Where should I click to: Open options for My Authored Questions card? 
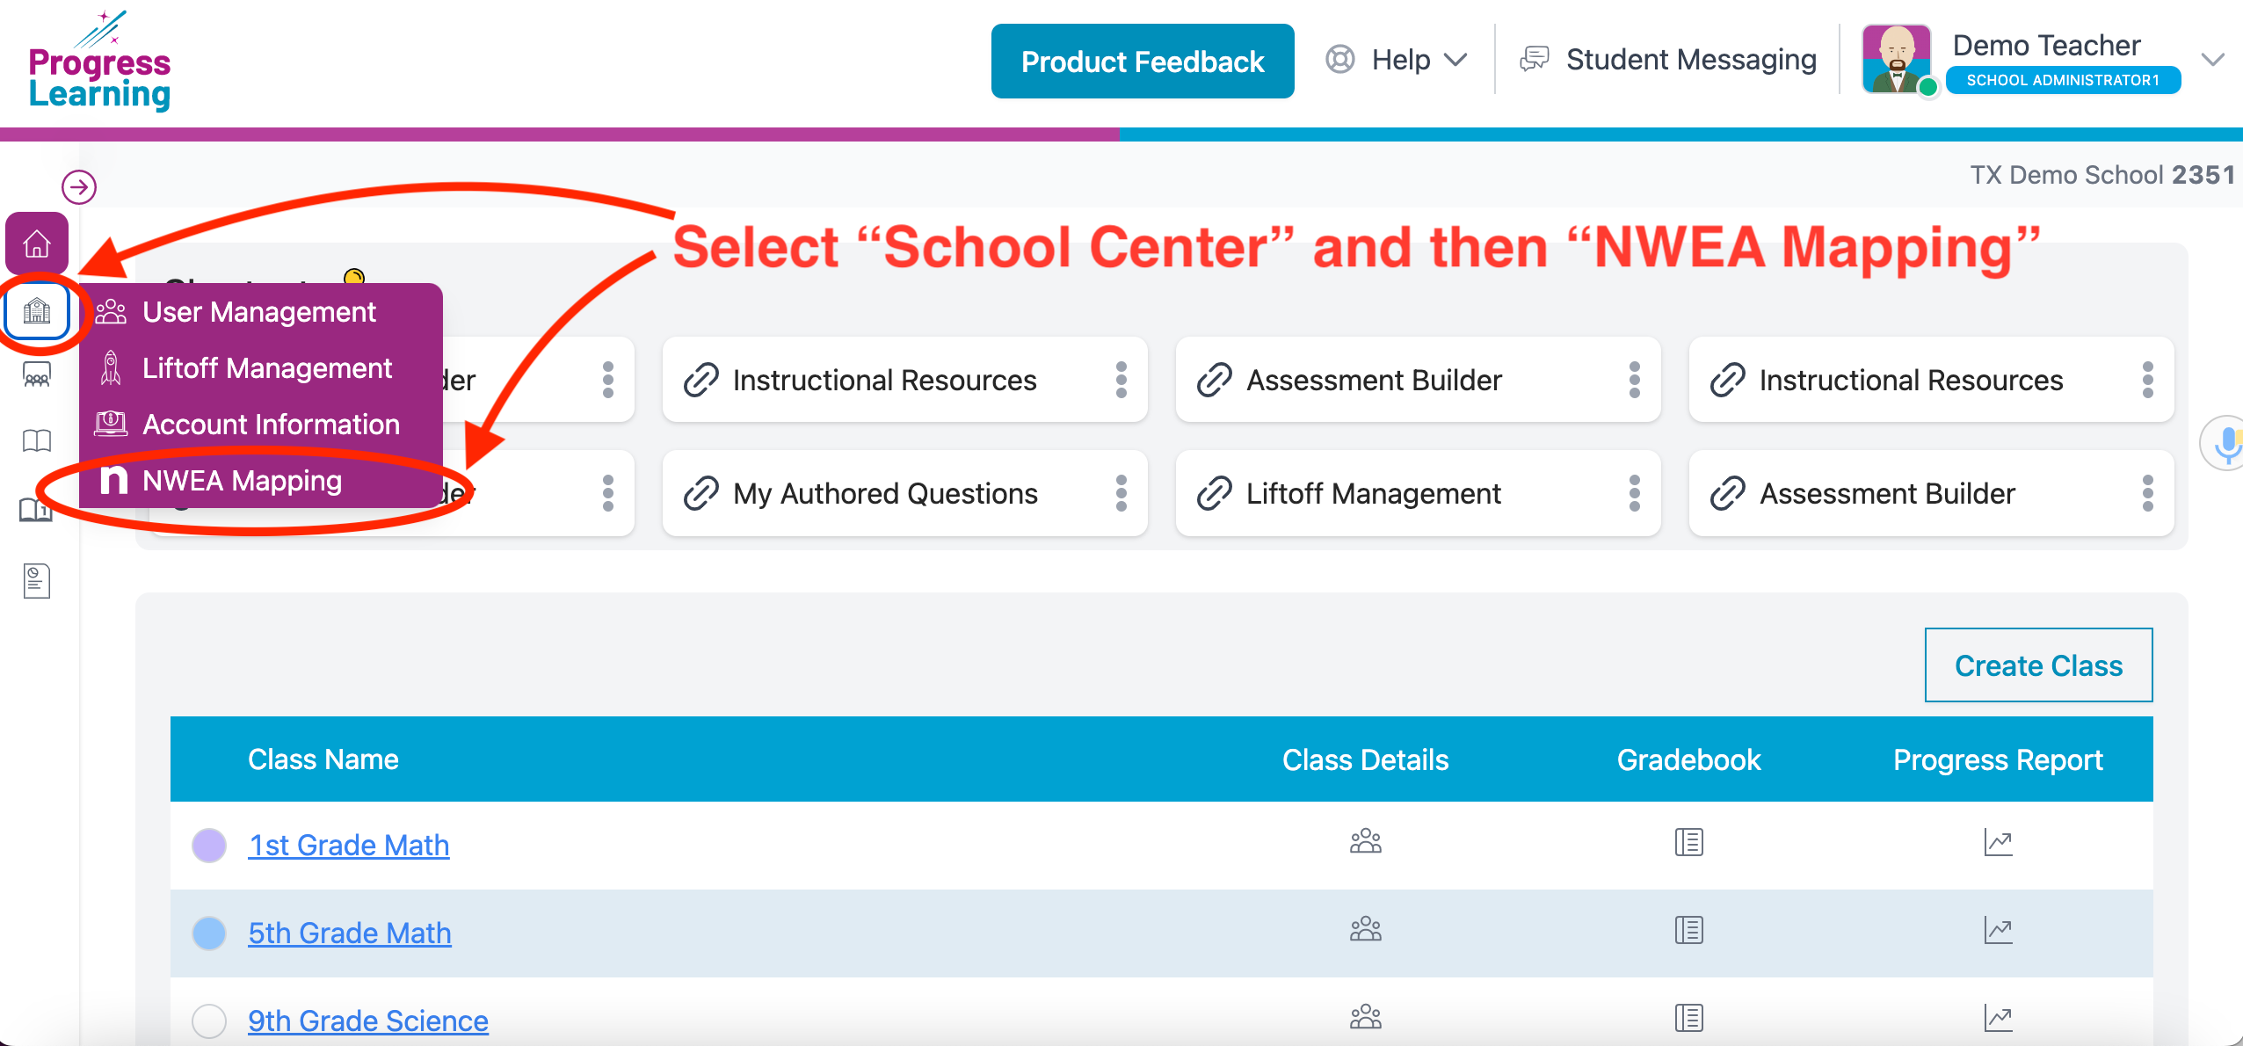tap(1121, 493)
